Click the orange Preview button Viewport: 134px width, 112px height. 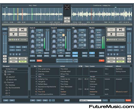[x=128, y=100]
